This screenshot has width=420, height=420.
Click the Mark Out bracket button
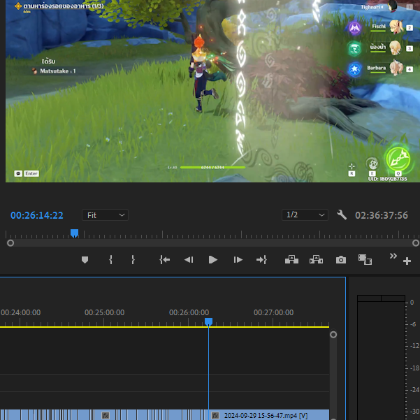tap(133, 259)
